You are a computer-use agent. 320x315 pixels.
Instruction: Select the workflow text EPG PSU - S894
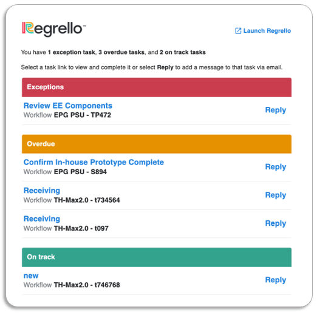pos(80,172)
